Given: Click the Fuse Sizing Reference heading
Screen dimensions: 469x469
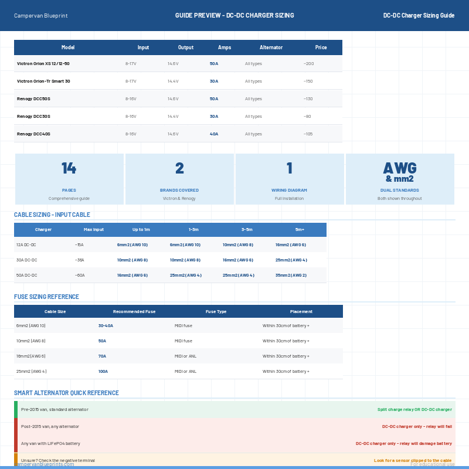Looking at the screenshot, I should tap(46, 297).
